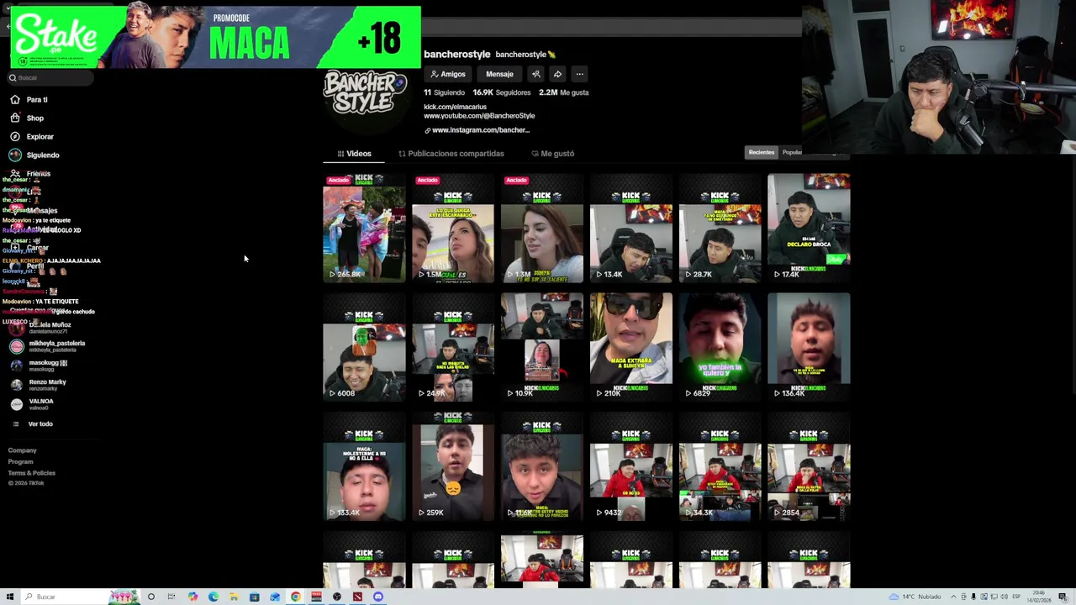Image resolution: width=1076 pixels, height=605 pixels.
Task: Open File Explorer from the taskbar
Action: click(x=234, y=597)
